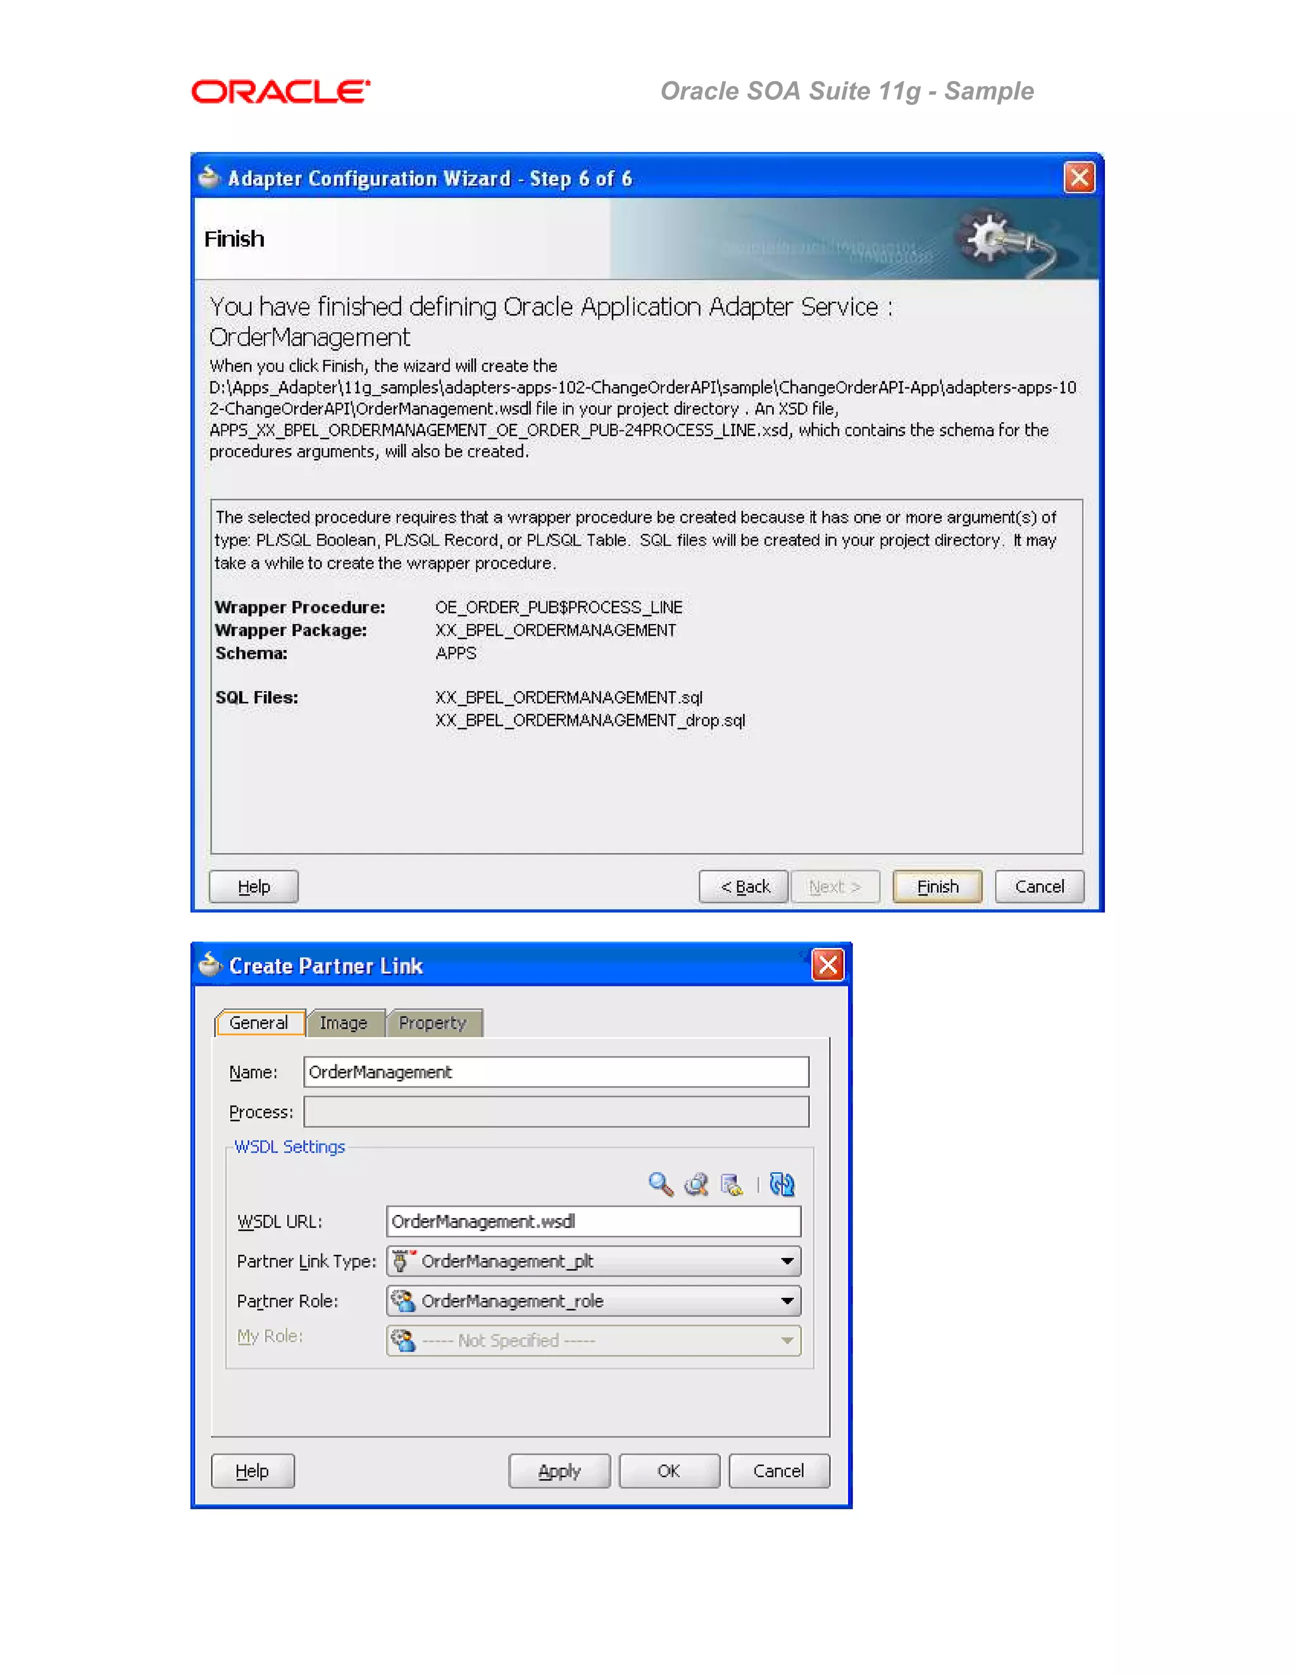The height and width of the screenshot is (1677, 1296).
Task: Click the partner link type icon beside OrderManagement_plt
Action: pos(402,1261)
